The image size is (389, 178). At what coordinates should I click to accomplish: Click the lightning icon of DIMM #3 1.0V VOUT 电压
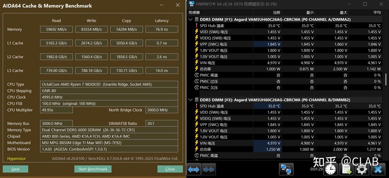click(196, 137)
